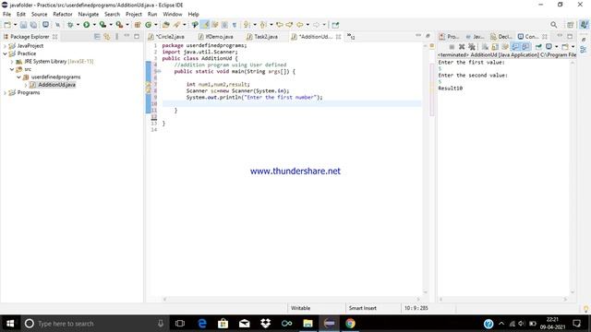Click the Previous Annotation icon

point(263,25)
